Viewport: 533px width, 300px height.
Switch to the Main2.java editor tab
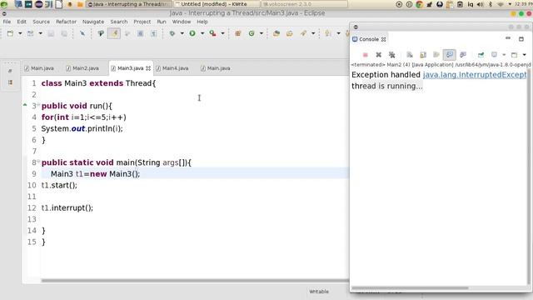[82, 68]
